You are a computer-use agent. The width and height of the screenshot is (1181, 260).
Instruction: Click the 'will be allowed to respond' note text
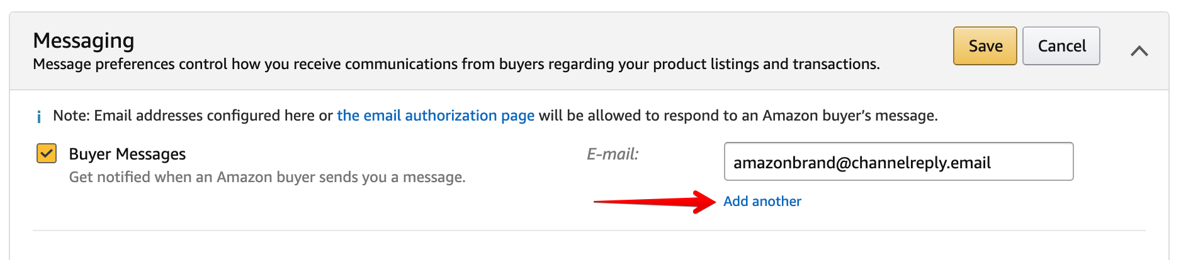point(738,116)
